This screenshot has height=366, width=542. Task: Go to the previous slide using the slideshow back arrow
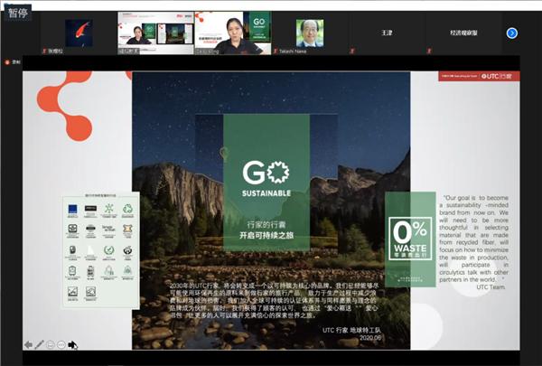[x=28, y=344]
